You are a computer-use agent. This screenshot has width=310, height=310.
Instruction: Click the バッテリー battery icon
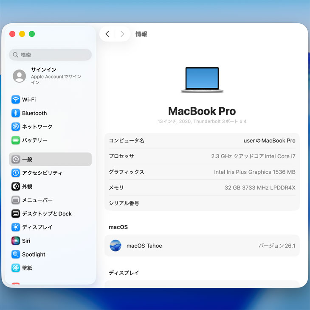(x=16, y=140)
